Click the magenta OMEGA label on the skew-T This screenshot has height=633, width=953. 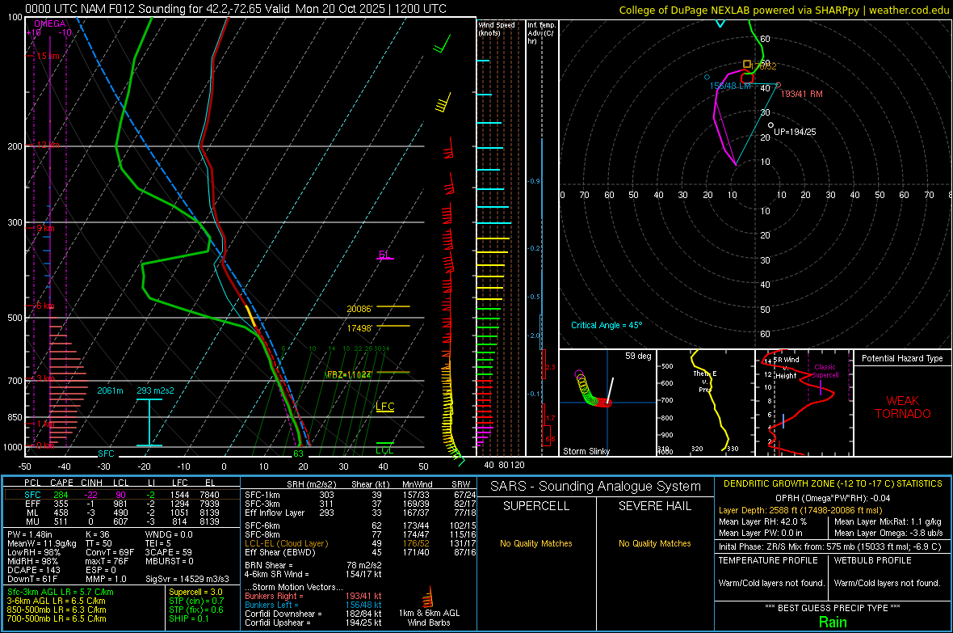pos(50,23)
